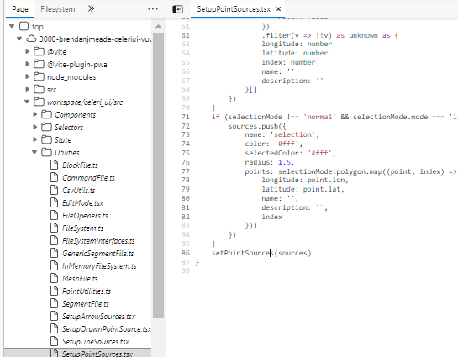The image size is (458, 357).
Task: Open the Filesystem tab
Action: pos(57,9)
